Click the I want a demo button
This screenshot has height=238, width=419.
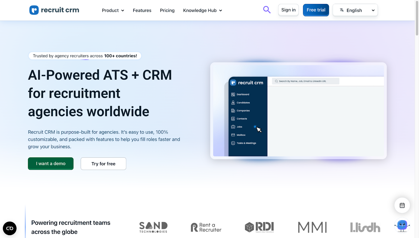(x=51, y=164)
